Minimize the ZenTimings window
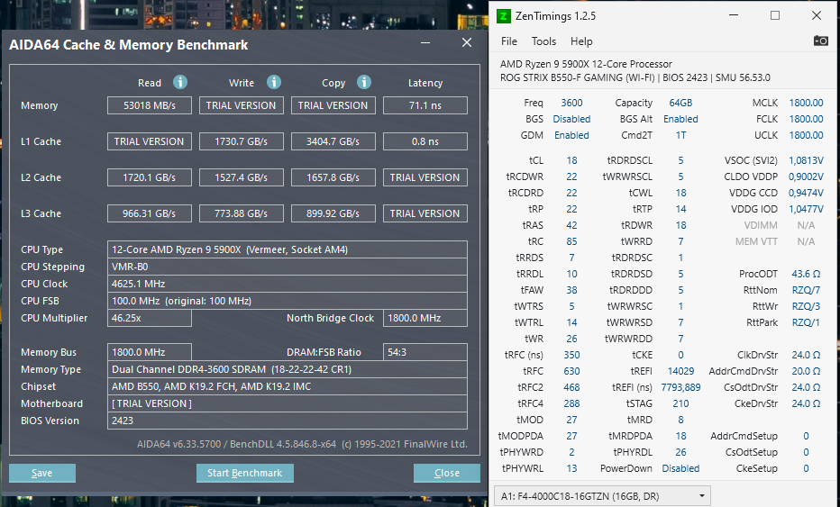The width and height of the screenshot is (840, 507). click(x=734, y=15)
